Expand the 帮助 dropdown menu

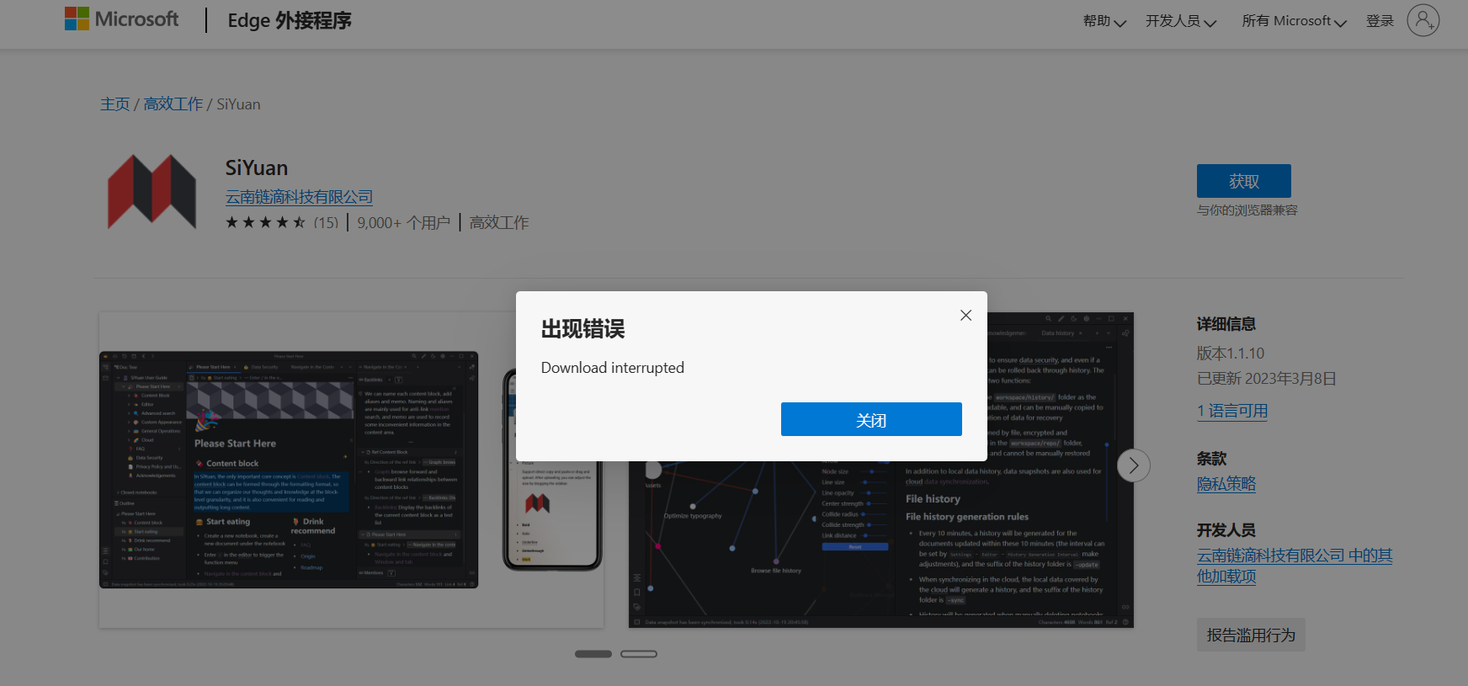pyautogui.click(x=1104, y=21)
